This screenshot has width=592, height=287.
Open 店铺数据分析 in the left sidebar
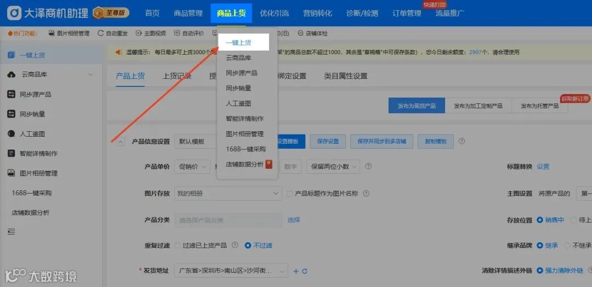[x=30, y=213]
